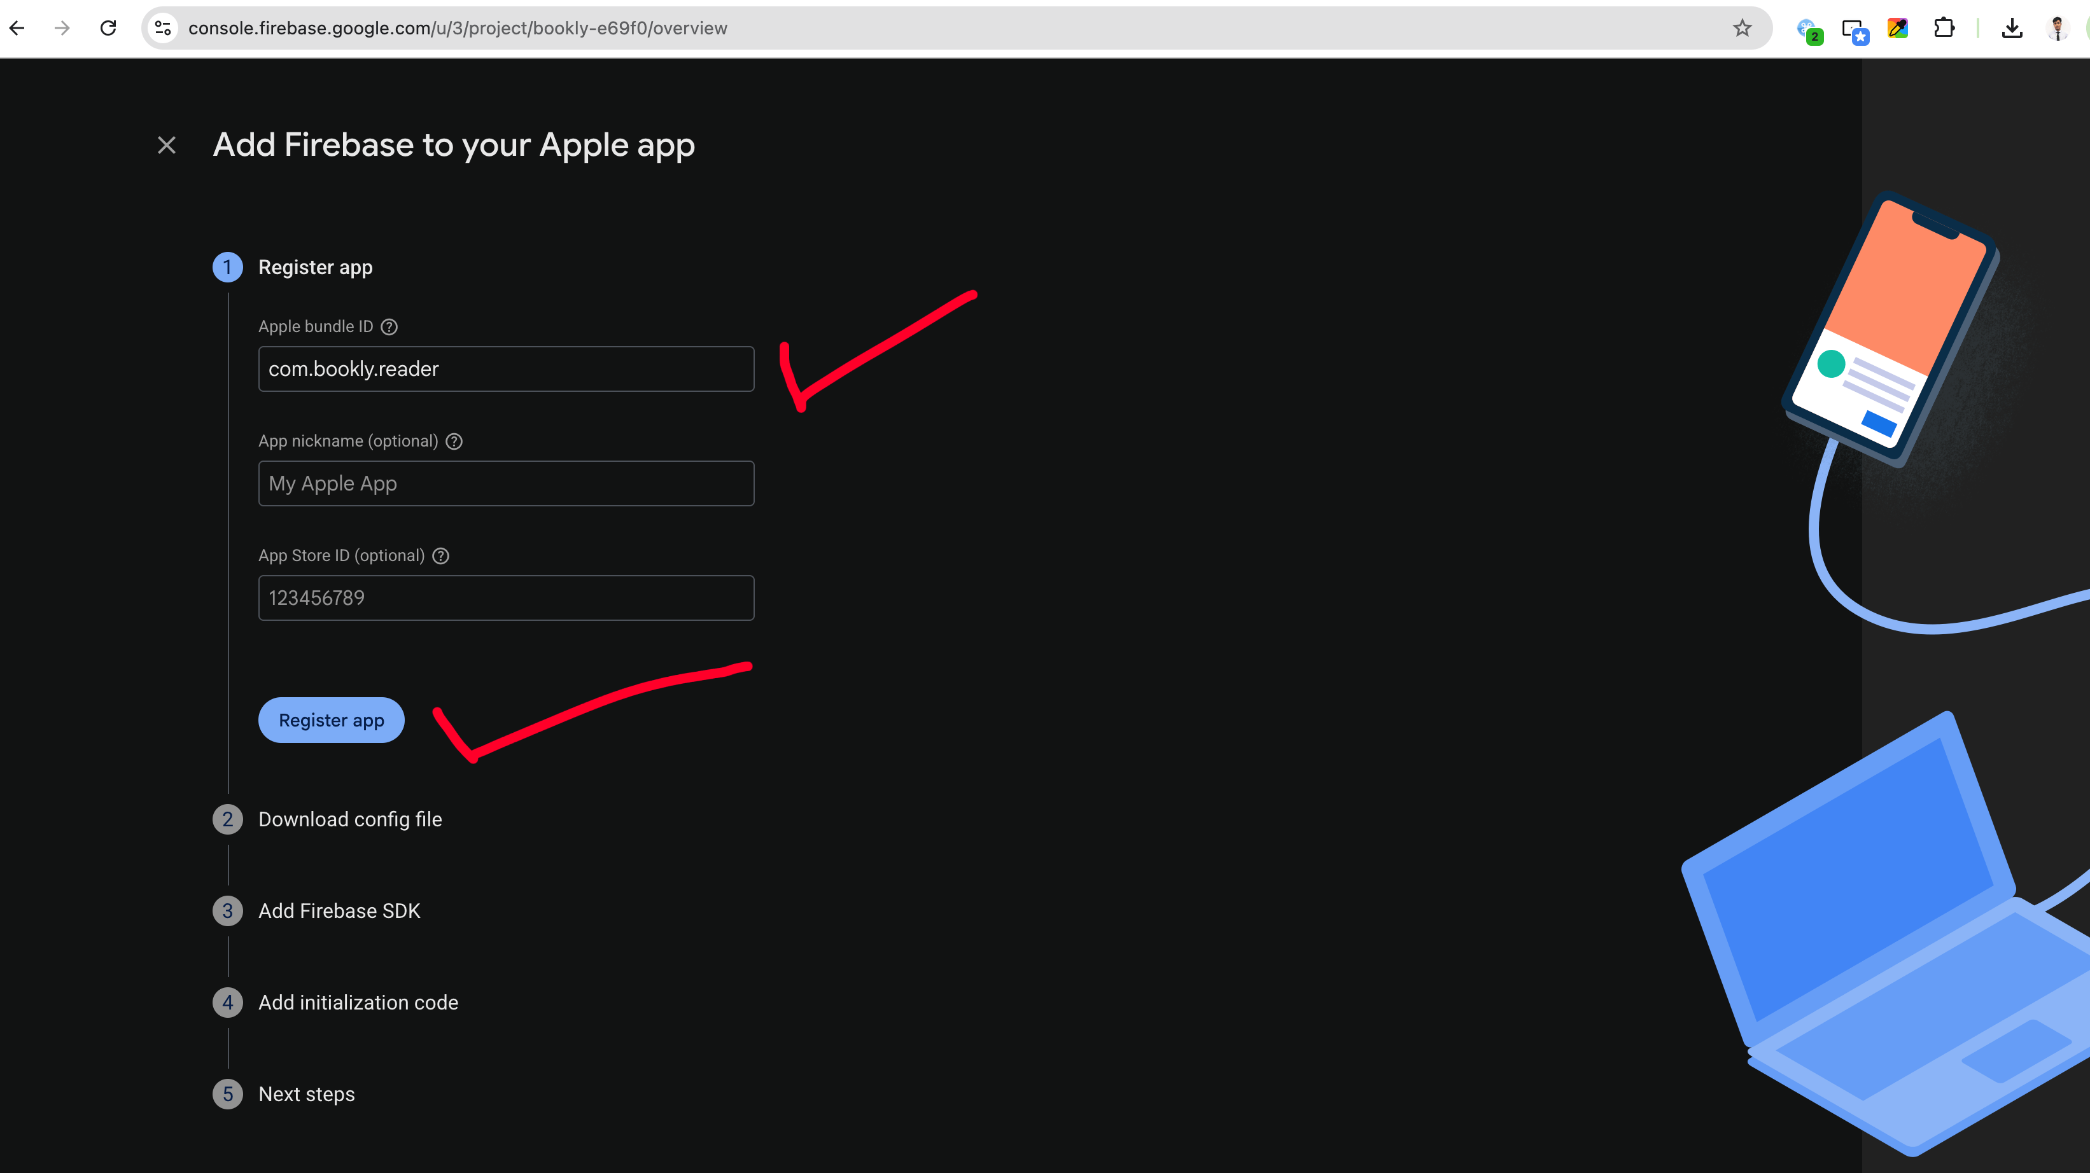Open step 4 Add initialization code
The width and height of the screenshot is (2090, 1173).
(358, 1003)
